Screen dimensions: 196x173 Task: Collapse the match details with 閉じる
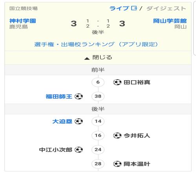98,57
